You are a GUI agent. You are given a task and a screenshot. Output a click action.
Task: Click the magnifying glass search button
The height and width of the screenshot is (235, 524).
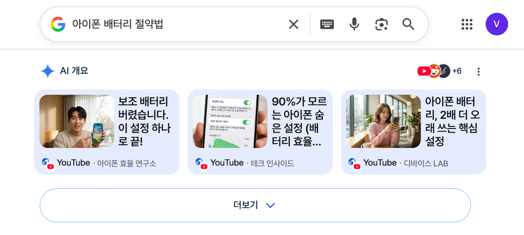(x=408, y=24)
